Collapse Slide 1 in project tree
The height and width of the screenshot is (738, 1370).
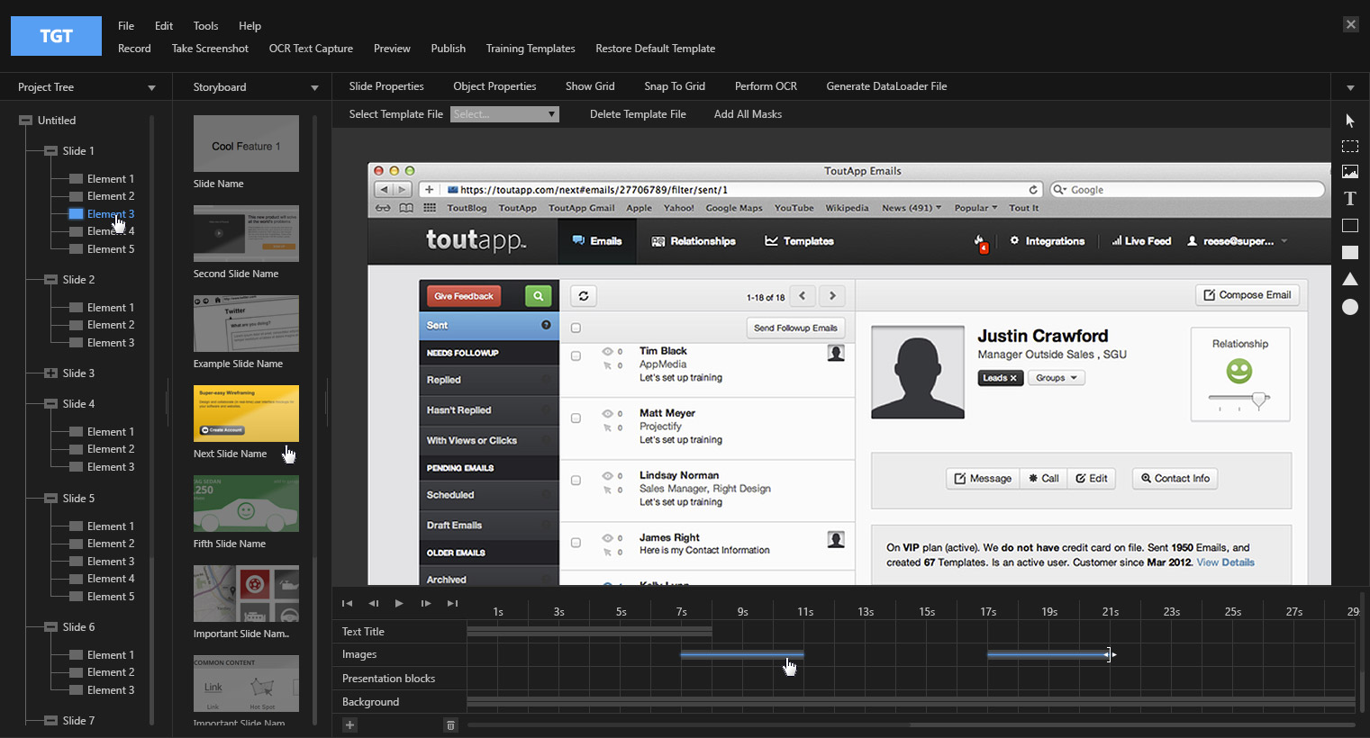point(50,151)
